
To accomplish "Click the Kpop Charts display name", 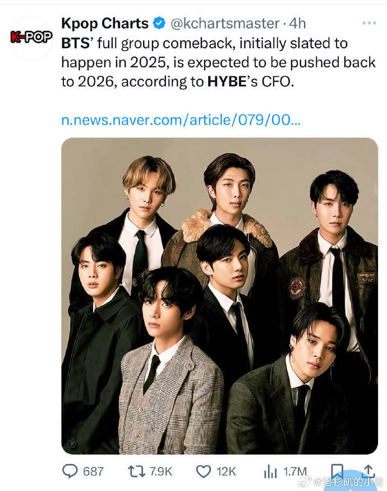I will pyautogui.click(x=105, y=24).
